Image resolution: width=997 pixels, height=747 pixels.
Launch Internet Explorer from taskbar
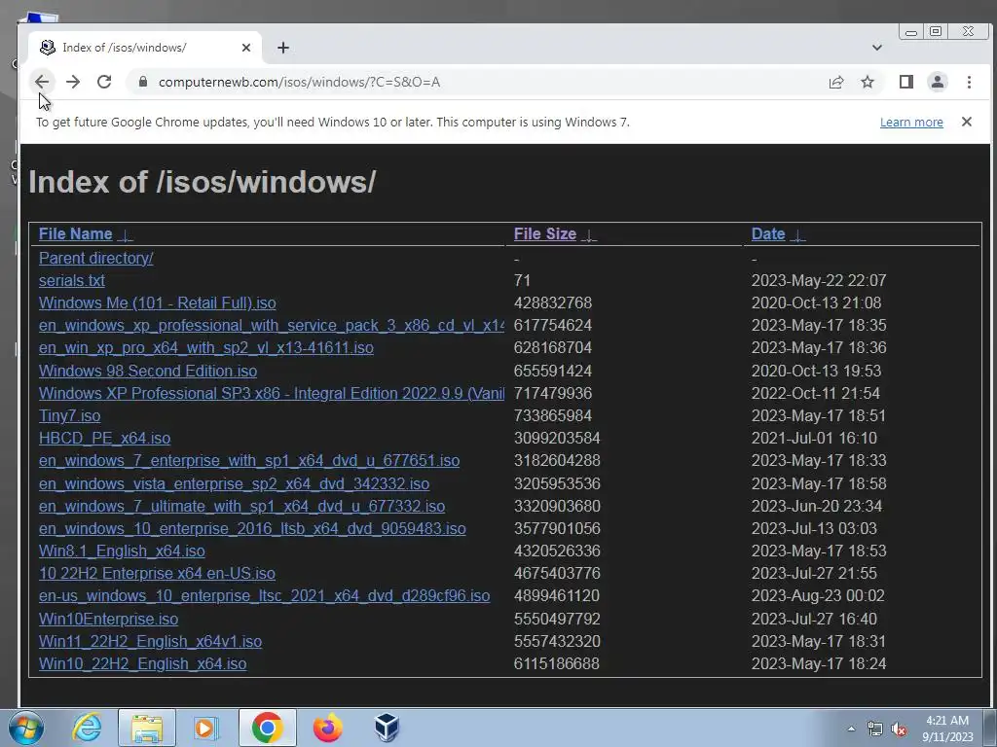(x=87, y=728)
